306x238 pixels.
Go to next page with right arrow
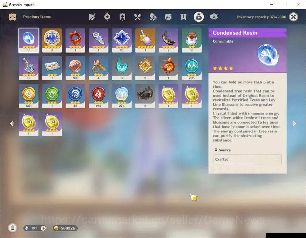(x=294, y=123)
